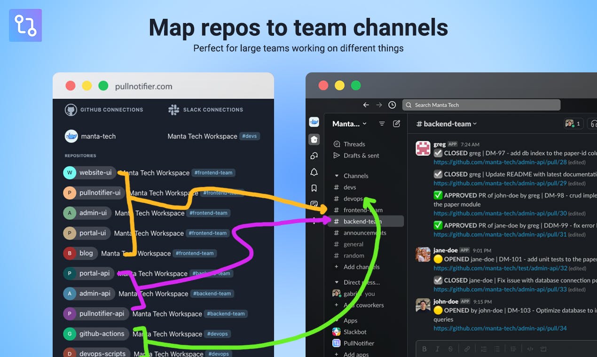Select the blog repository

tap(80, 253)
